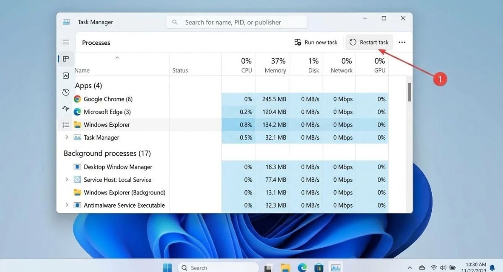Sort by the Status column header
The height and width of the screenshot is (272, 503).
point(180,70)
